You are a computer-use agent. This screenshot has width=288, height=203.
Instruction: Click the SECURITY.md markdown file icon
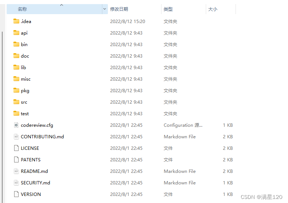[x=16, y=183]
